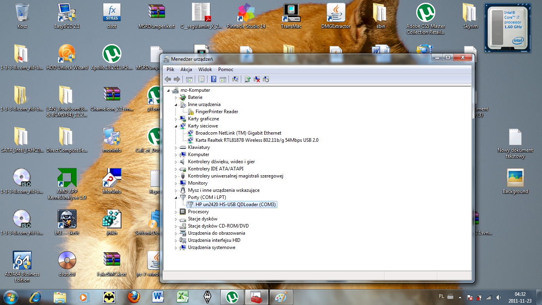542x305 pixels.
Task: Click the AMD APP KernelAnalyzer desktop icon
Action: [x=67, y=184]
